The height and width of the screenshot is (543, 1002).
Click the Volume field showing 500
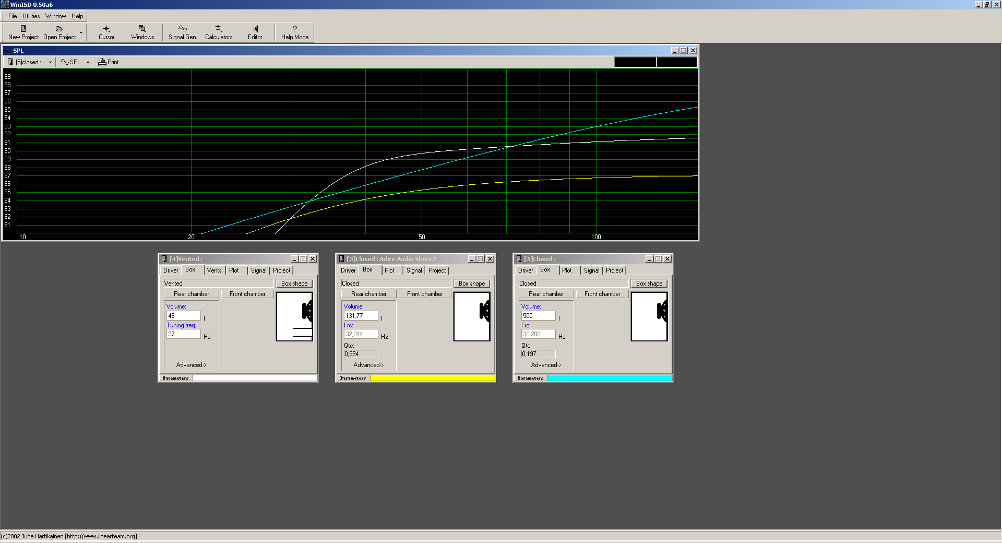tap(538, 316)
